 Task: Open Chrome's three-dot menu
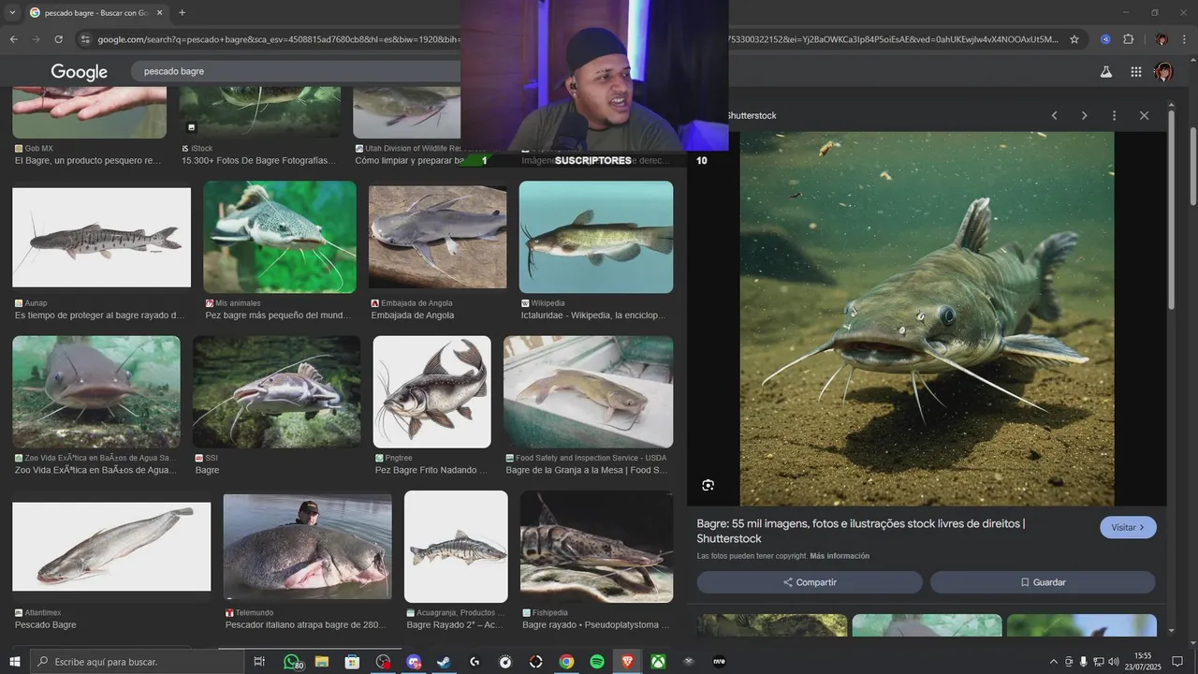(x=1184, y=39)
